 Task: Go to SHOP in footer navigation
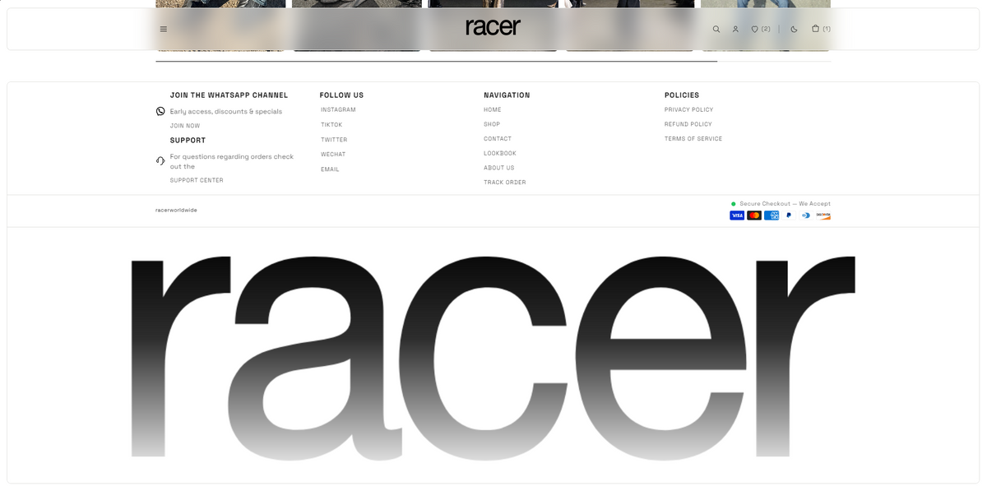[492, 124]
